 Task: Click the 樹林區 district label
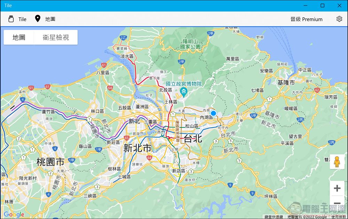114,169
